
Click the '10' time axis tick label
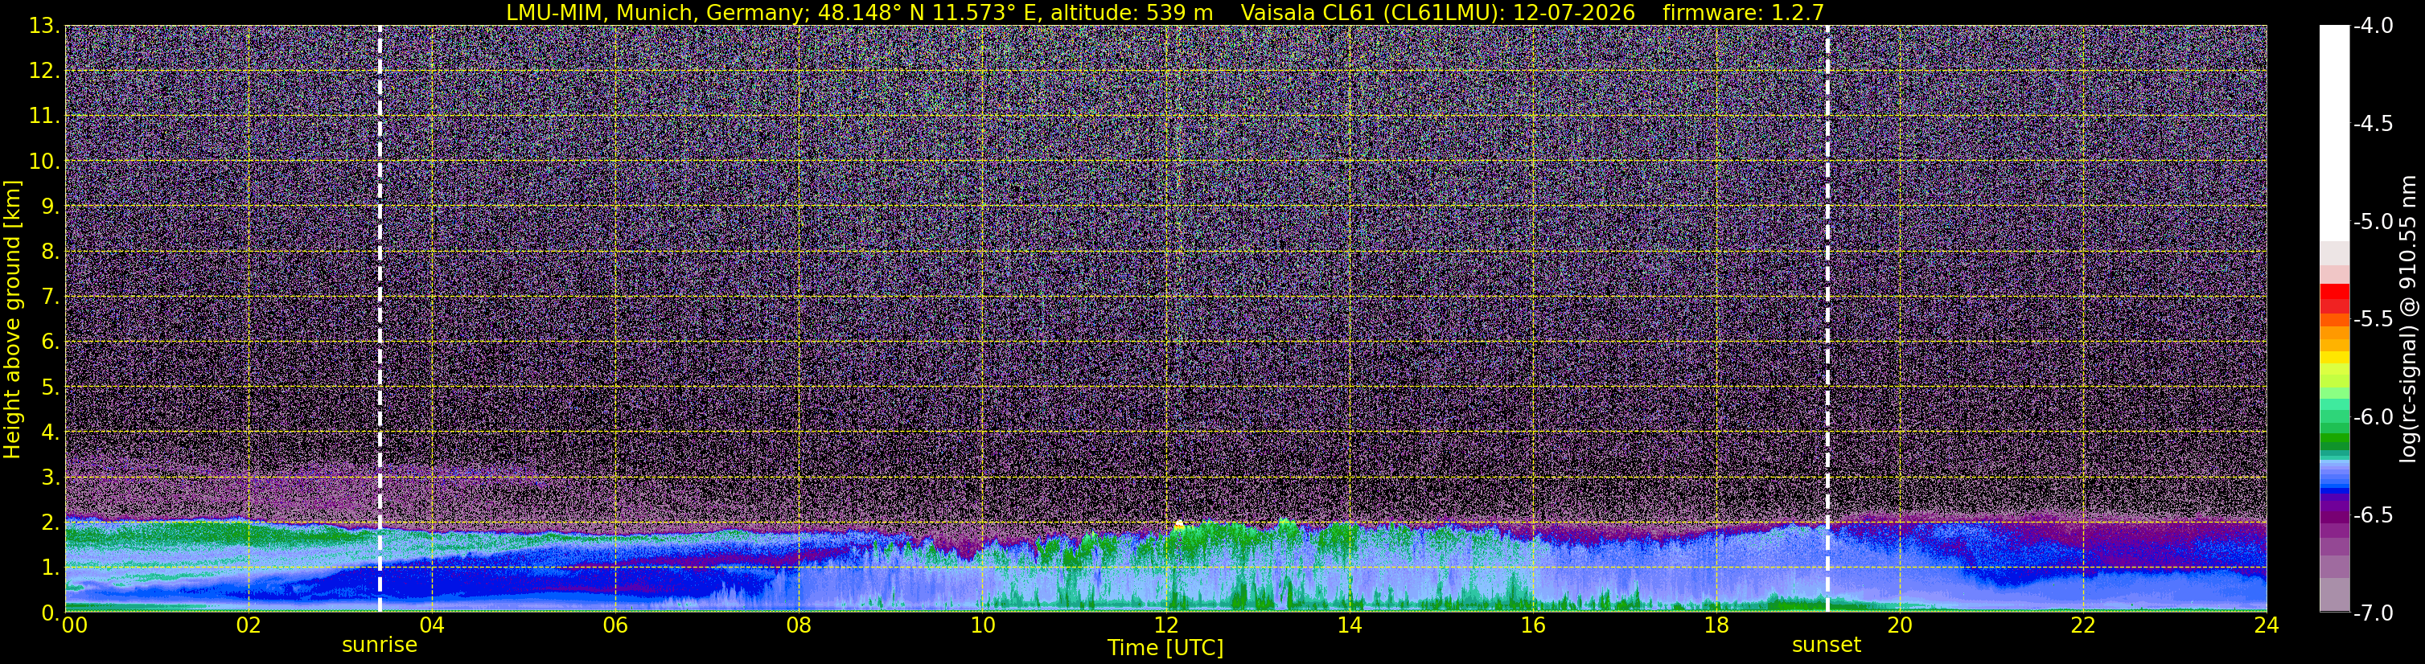pos(983,625)
